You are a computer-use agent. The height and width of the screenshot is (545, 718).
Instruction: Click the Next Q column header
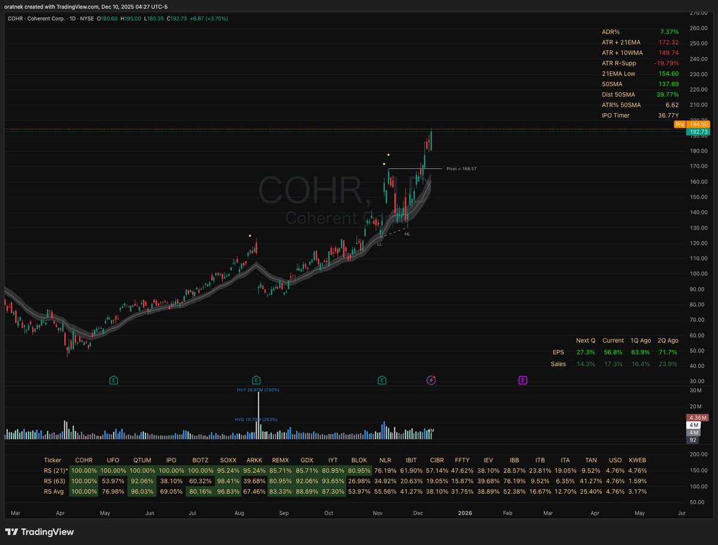(x=586, y=340)
